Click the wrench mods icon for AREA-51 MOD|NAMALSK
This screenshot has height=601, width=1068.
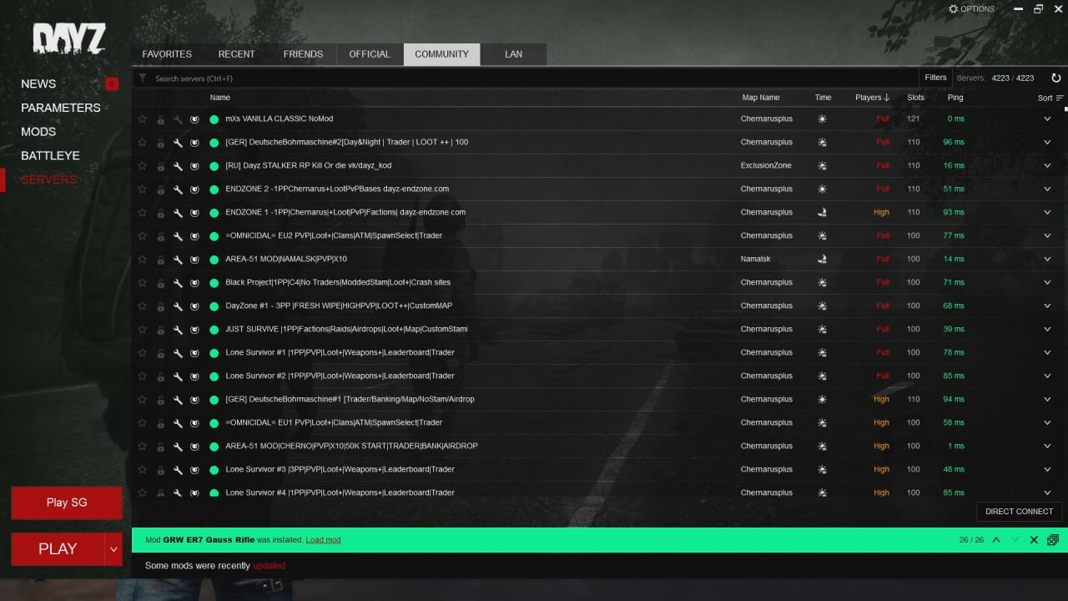tap(178, 259)
